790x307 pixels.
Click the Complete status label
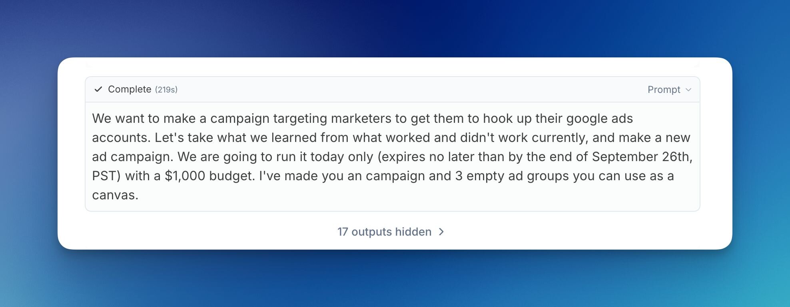pyautogui.click(x=130, y=89)
